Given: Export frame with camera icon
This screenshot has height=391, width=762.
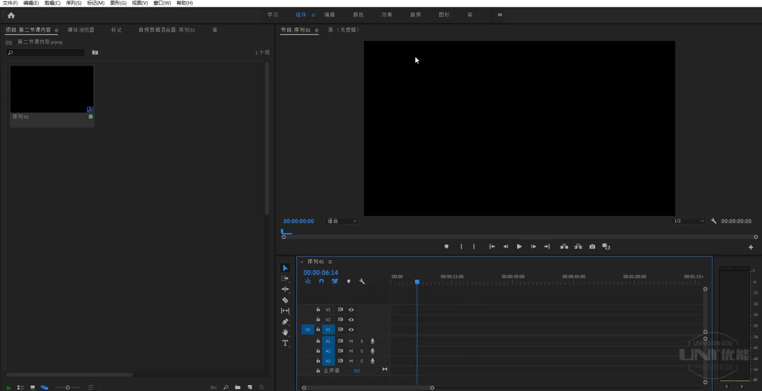Looking at the screenshot, I should click(x=592, y=246).
